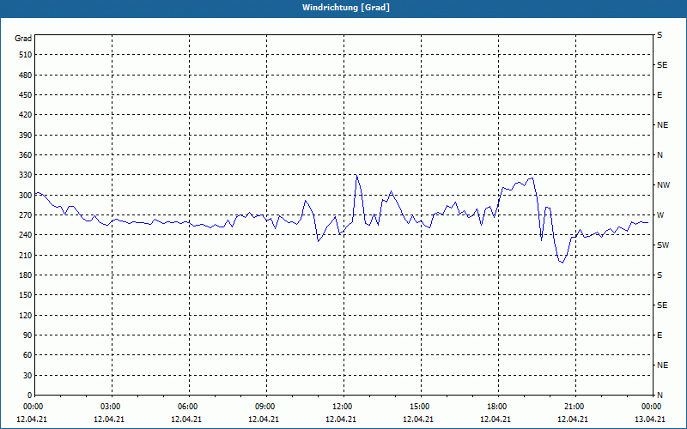
Task: Click the 30 y-axis value
Action: tap(27, 376)
